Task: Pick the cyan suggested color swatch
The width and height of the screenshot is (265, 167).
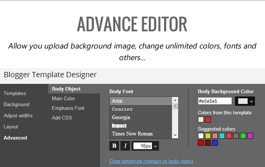Action: [222, 136]
